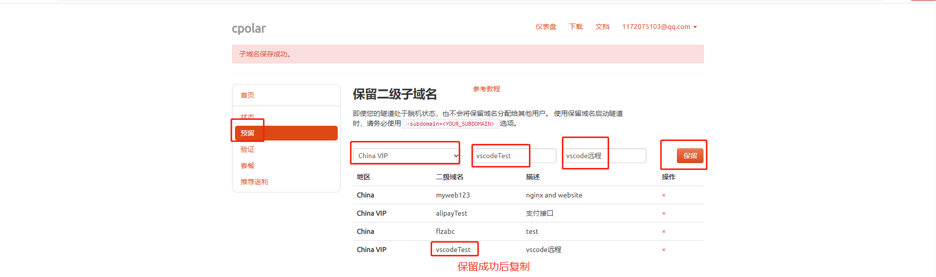Click the test description cell
This screenshot has width=936, height=277.
(532, 231)
